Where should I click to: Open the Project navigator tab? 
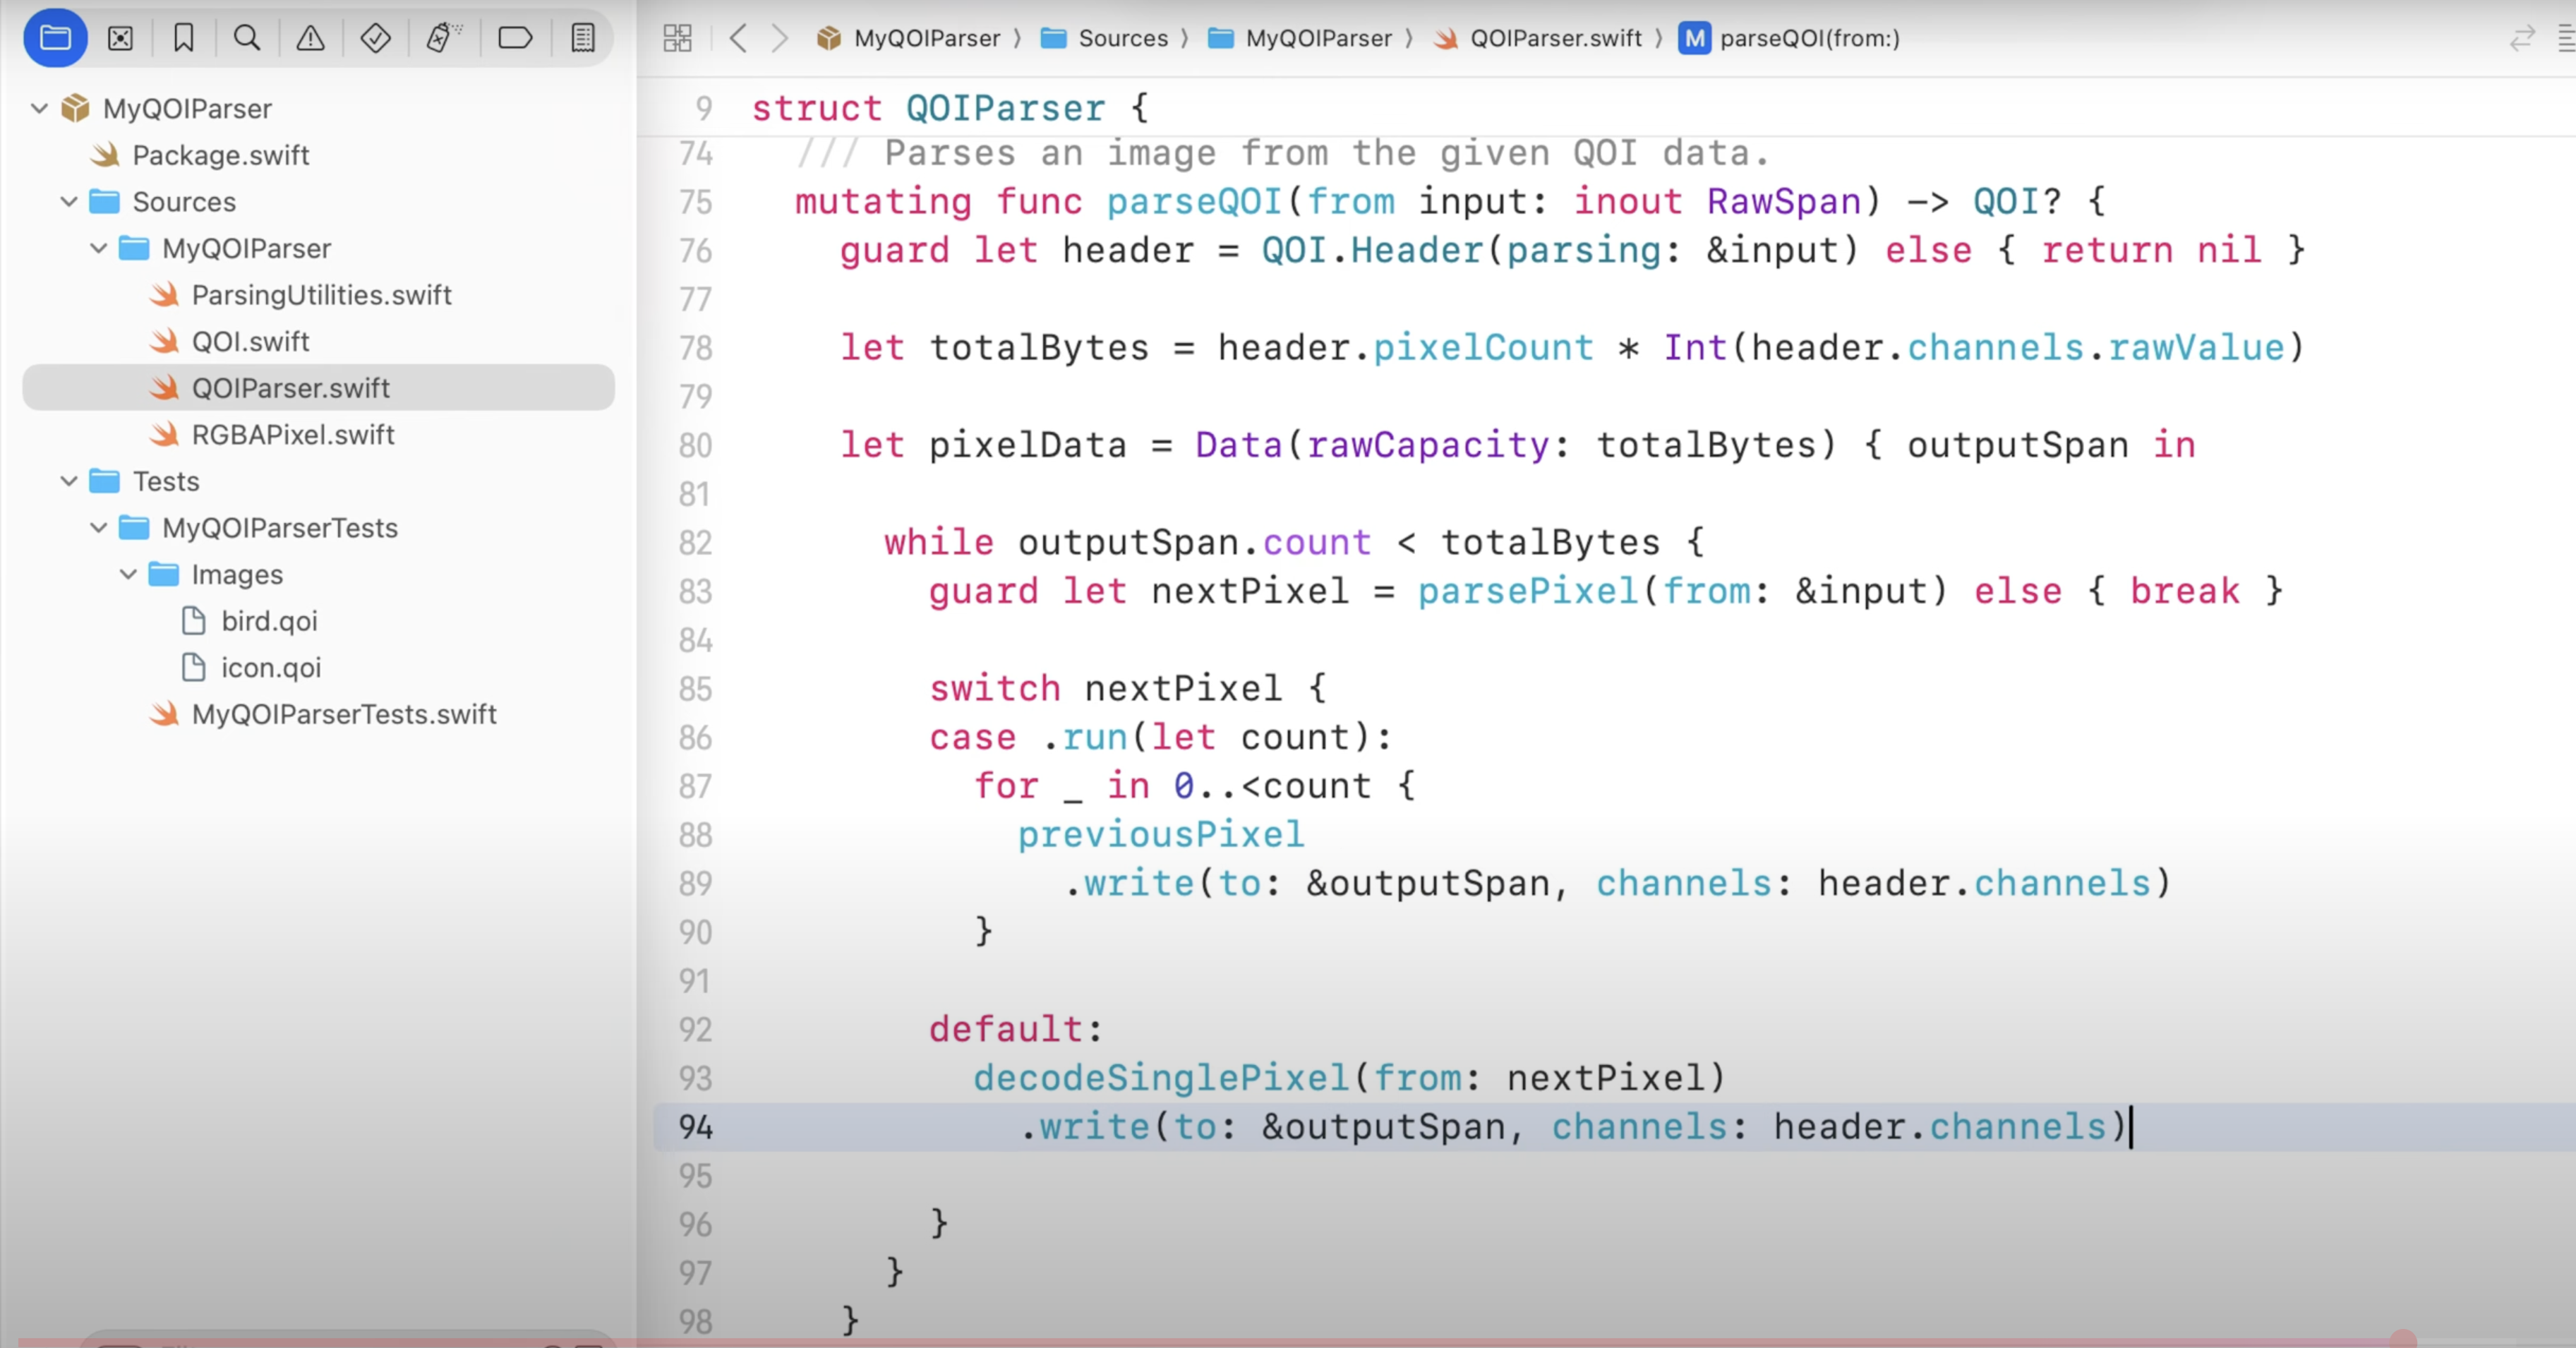tap(55, 38)
